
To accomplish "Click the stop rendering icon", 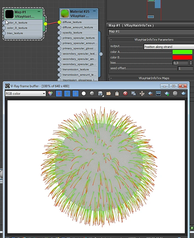I will point(175,93).
